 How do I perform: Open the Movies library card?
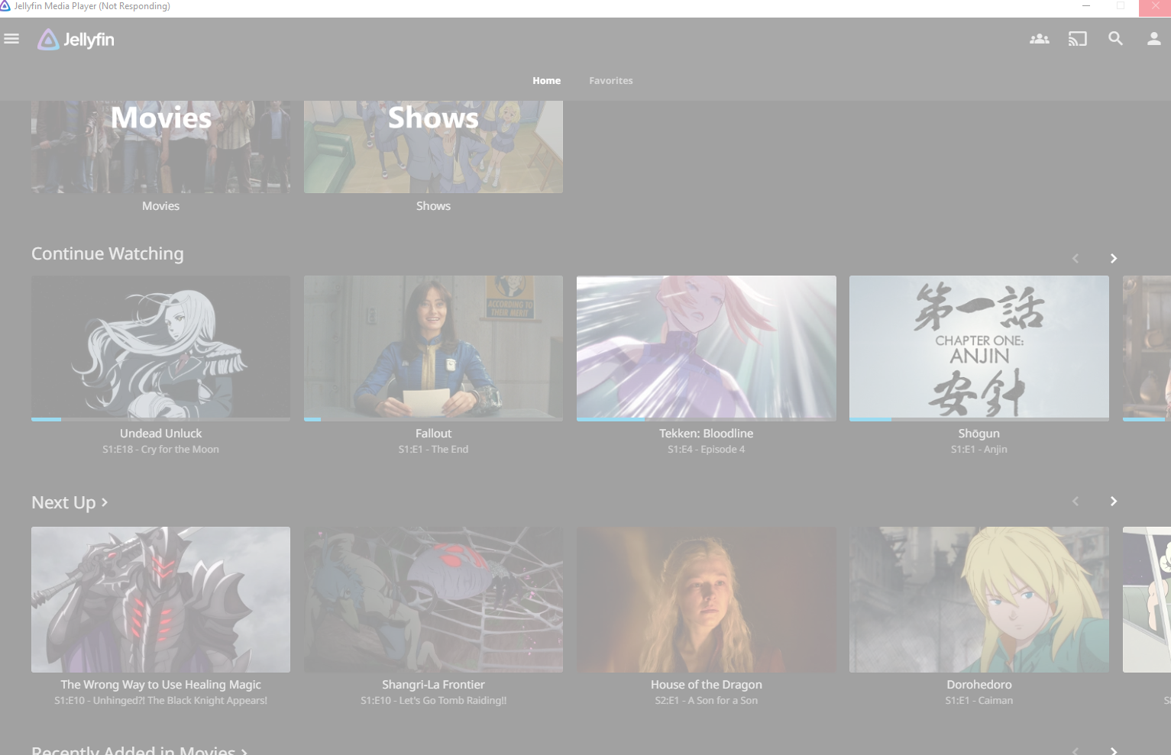160,147
